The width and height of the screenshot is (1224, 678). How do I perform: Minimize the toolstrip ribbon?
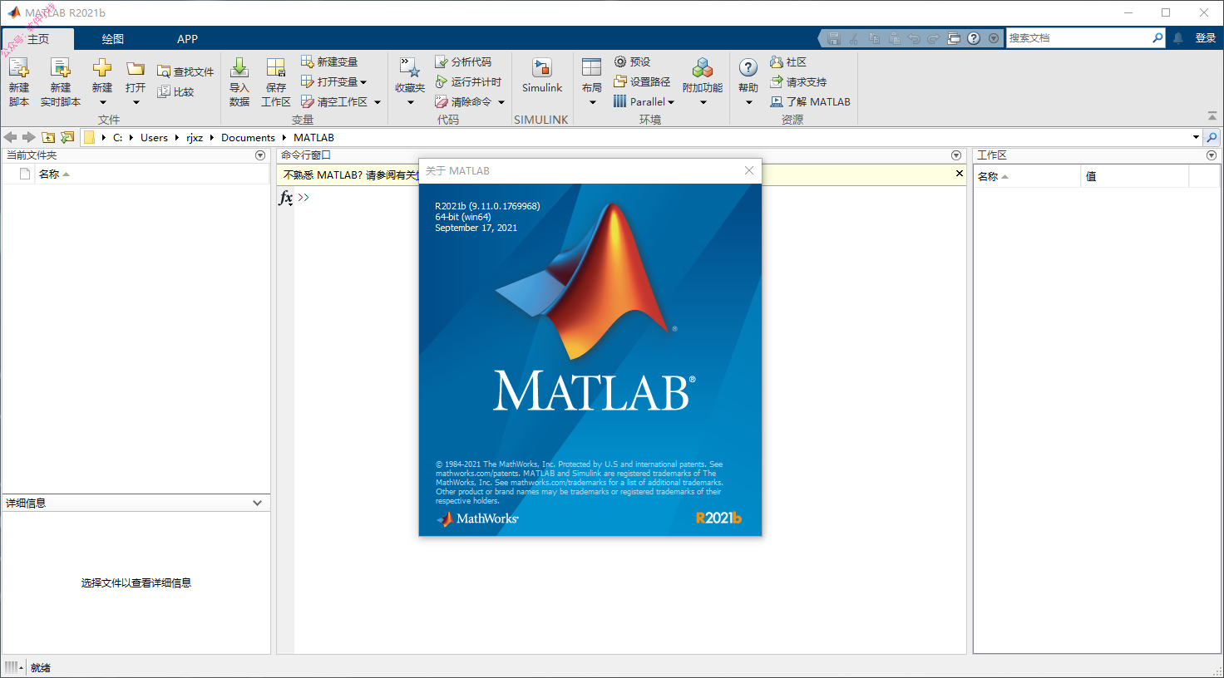(x=1212, y=115)
